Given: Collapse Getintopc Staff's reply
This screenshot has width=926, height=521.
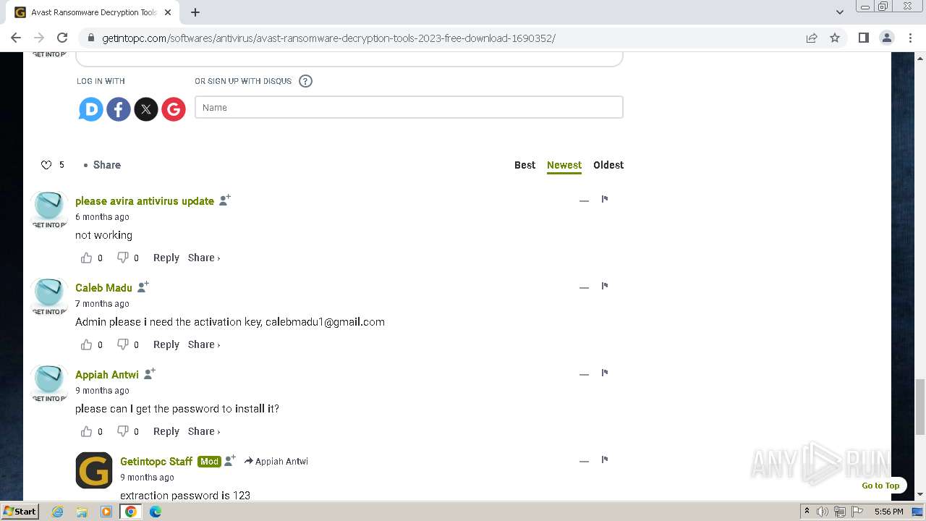Looking at the screenshot, I should [584, 461].
